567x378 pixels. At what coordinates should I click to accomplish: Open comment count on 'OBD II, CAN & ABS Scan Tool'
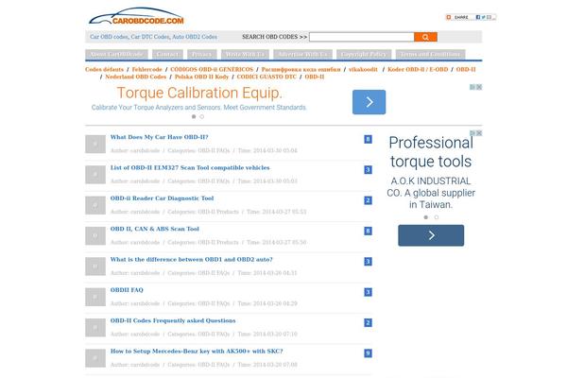[368, 231]
